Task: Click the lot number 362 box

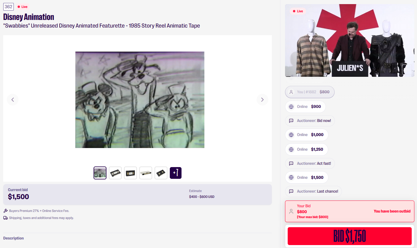Action: (x=9, y=7)
